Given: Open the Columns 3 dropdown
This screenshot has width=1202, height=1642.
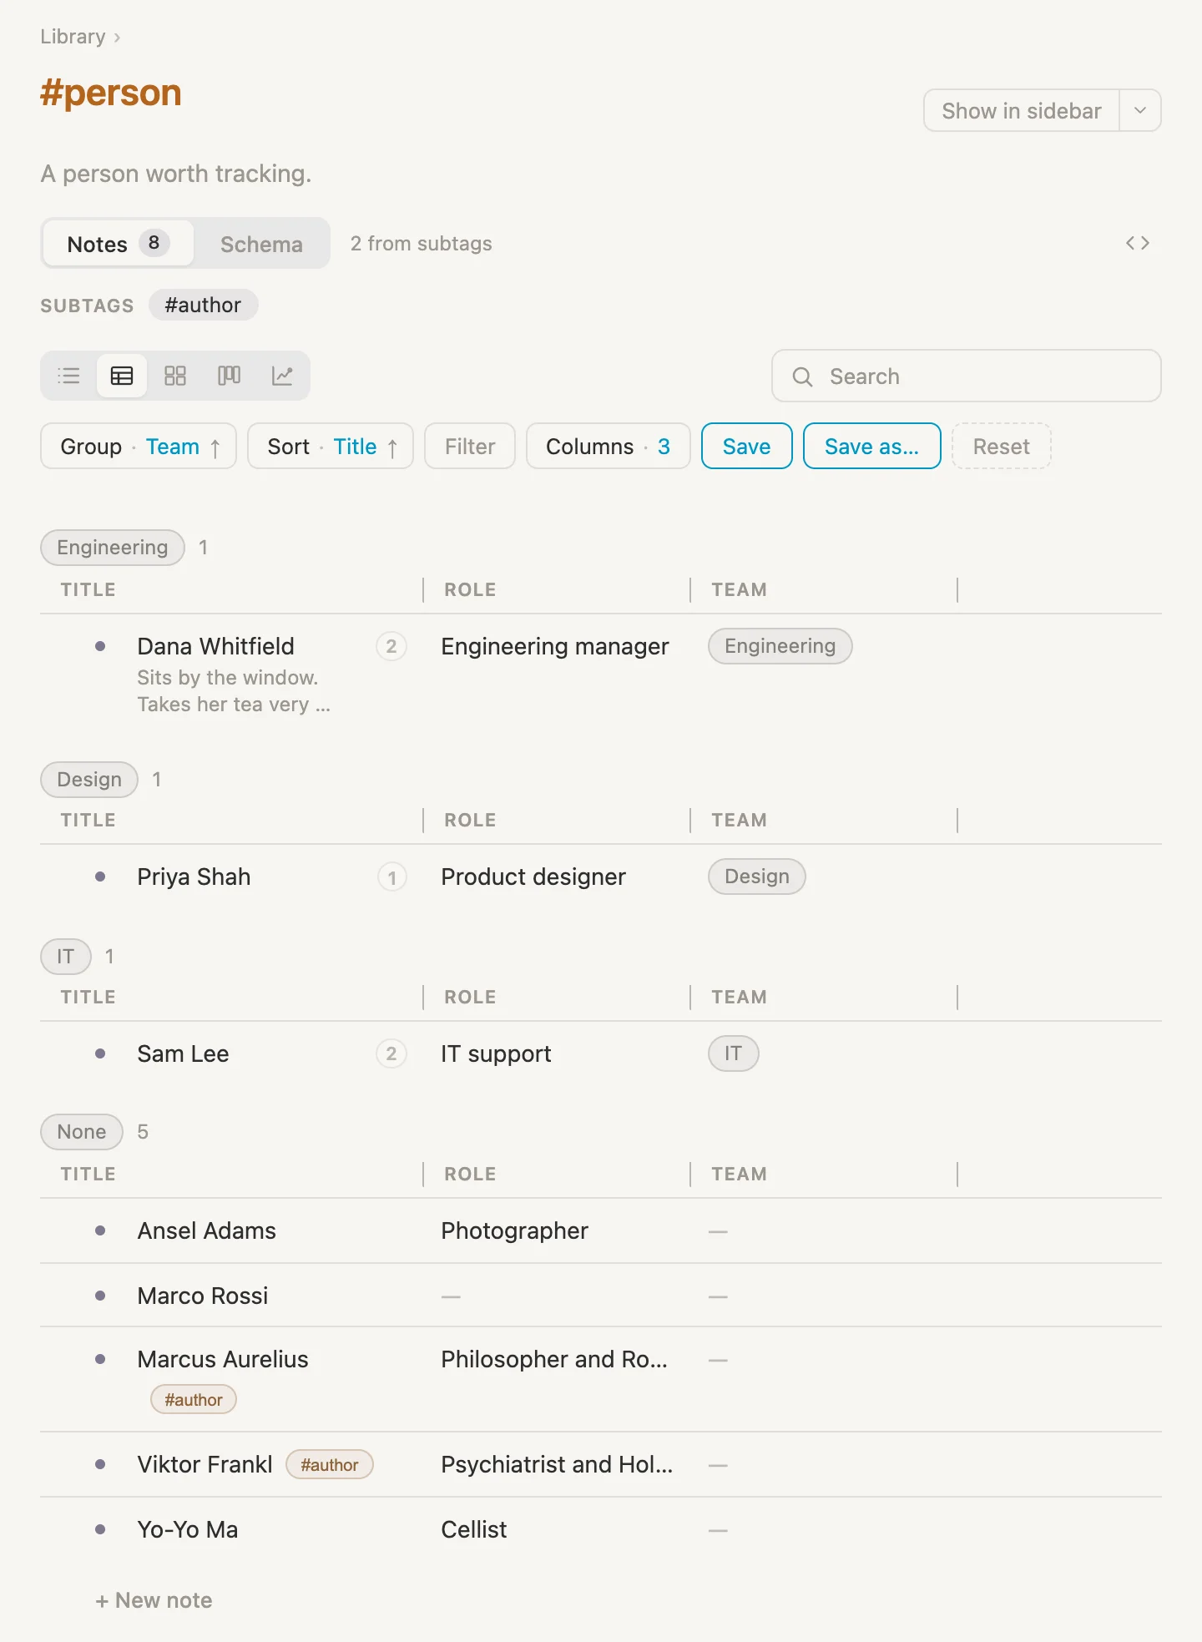Looking at the screenshot, I should coord(608,446).
